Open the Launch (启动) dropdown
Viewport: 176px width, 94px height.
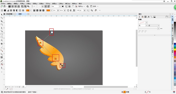(98, 6)
